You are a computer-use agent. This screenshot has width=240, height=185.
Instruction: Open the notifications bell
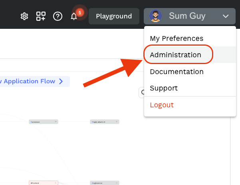tap(74, 17)
